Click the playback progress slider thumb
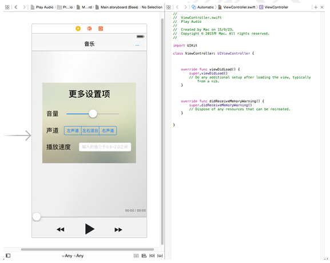Viewport: 330px width, 263px height. tap(37, 217)
